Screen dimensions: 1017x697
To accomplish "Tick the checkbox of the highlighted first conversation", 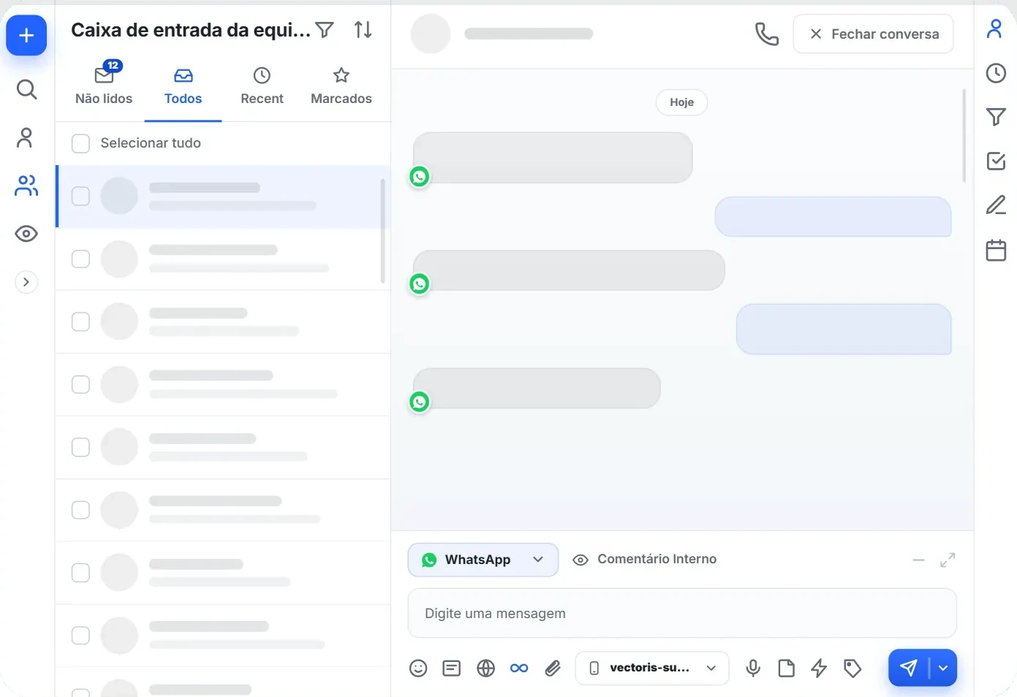I will pyautogui.click(x=80, y=197).
